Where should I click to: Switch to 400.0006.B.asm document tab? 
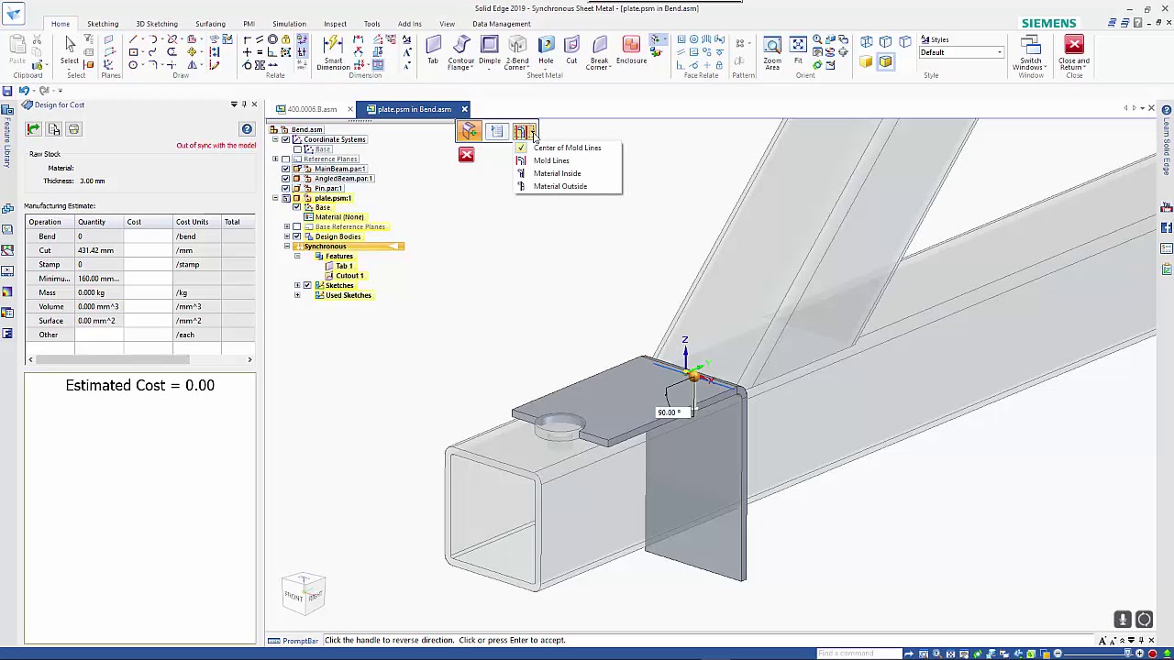click(x=312, y=109)
